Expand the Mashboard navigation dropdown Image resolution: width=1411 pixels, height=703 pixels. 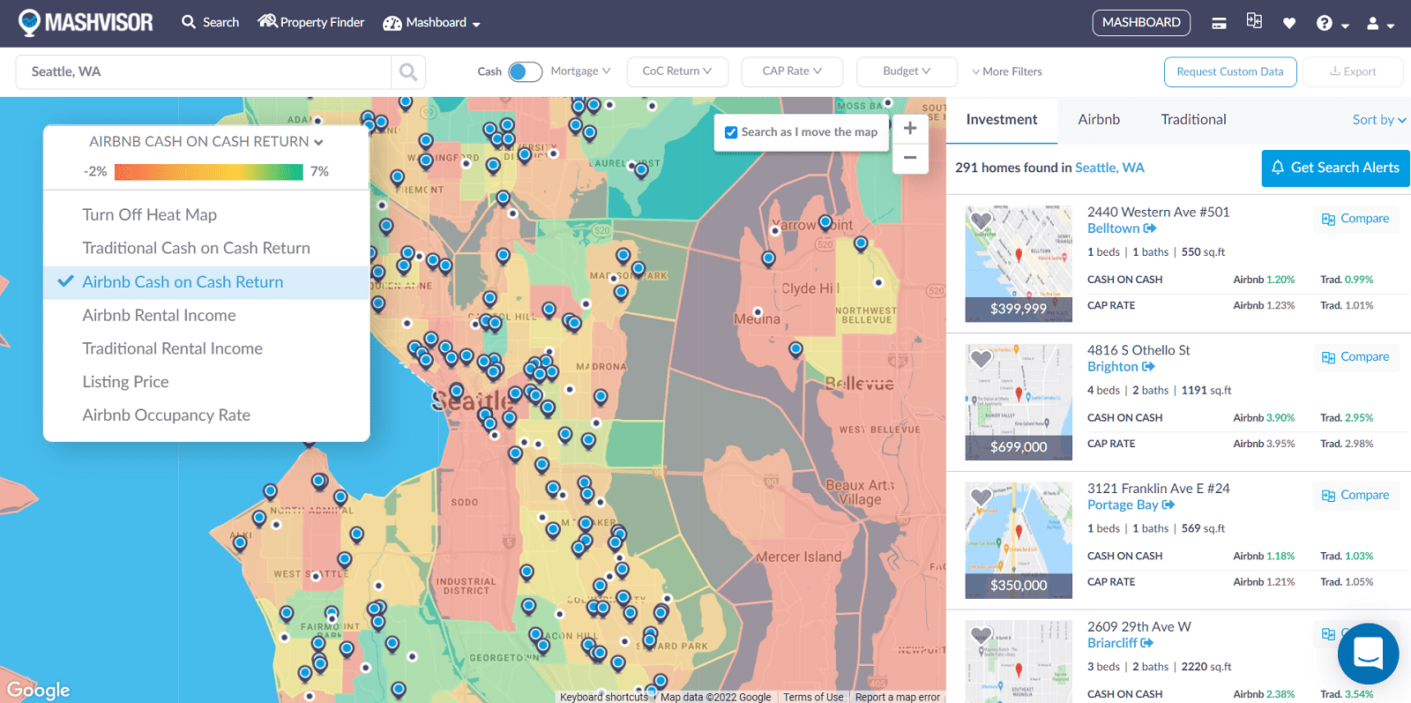tap(431, 23)
